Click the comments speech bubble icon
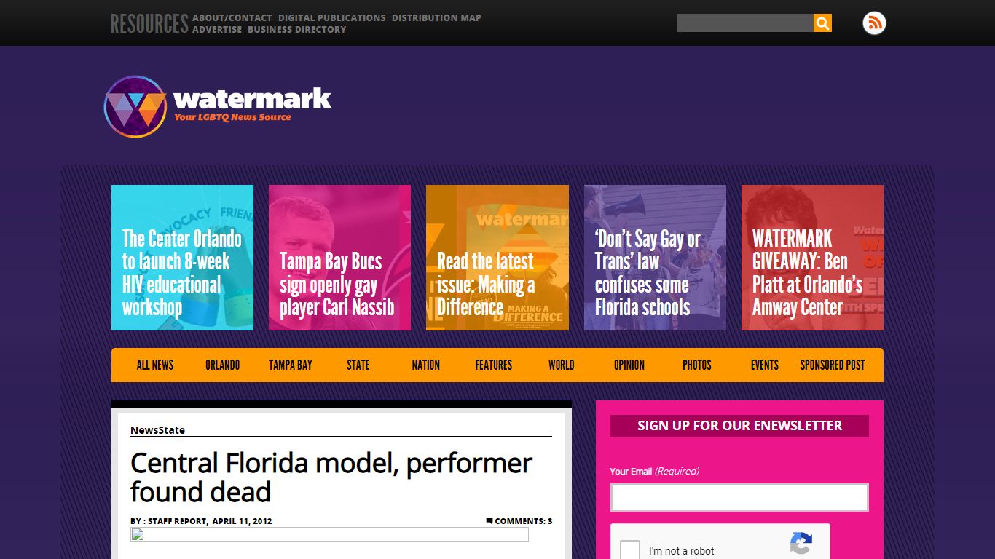Screen dimensions: 995x559 point(489,520)
